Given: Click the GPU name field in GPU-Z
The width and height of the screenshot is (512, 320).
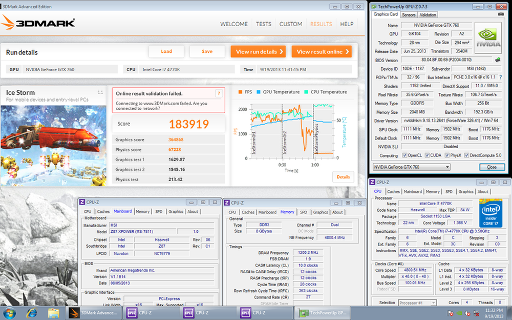Looking at the screenshot, I should click(x=437, y=25).
